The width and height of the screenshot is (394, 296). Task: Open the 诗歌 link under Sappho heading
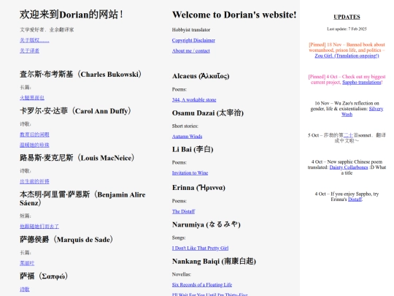point(25,289)
